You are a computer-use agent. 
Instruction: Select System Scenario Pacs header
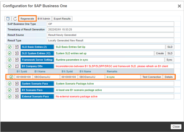tap(37, 84)
